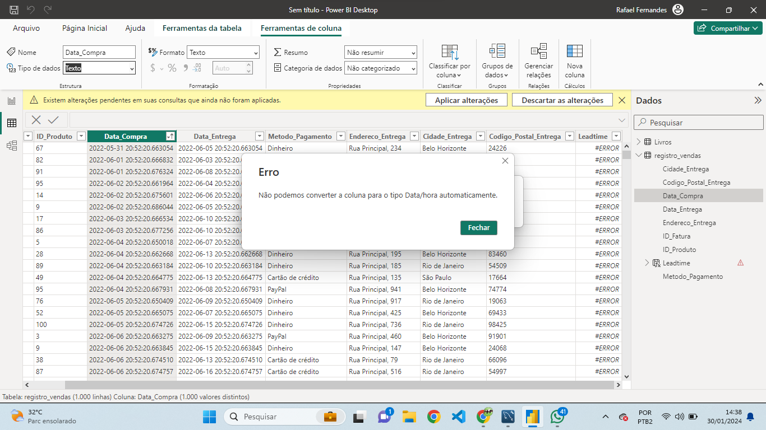Expand the Livros table
Screen dimensions: 766x430
coord(639,142)
